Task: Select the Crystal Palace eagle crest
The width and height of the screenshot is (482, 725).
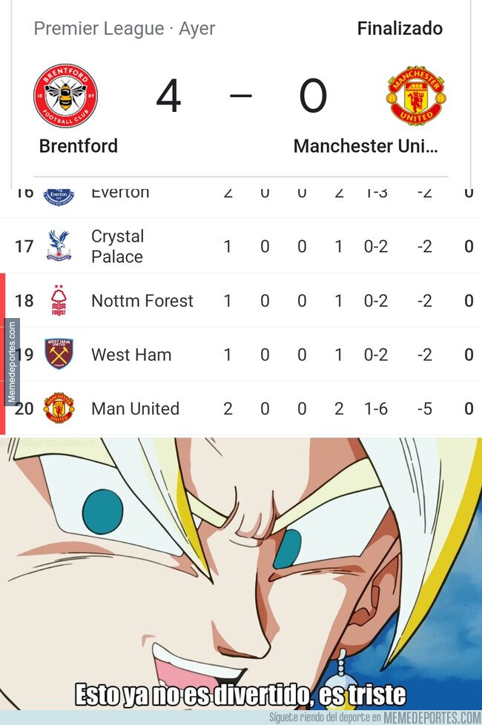Action: pyautogui.click(x=59, y=245)
